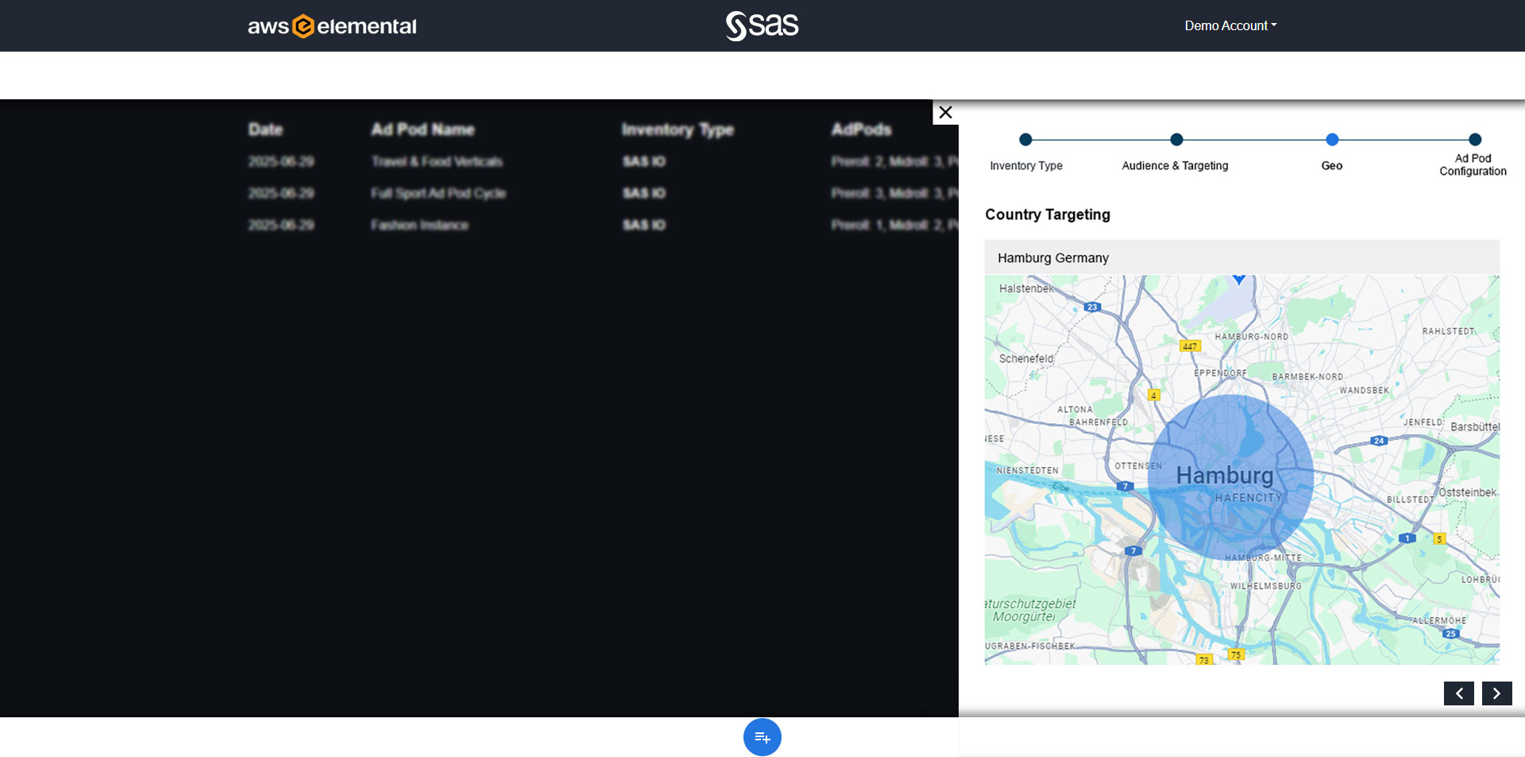
Task: Click the blue add-to-list floating button
Action: [762, 737]
